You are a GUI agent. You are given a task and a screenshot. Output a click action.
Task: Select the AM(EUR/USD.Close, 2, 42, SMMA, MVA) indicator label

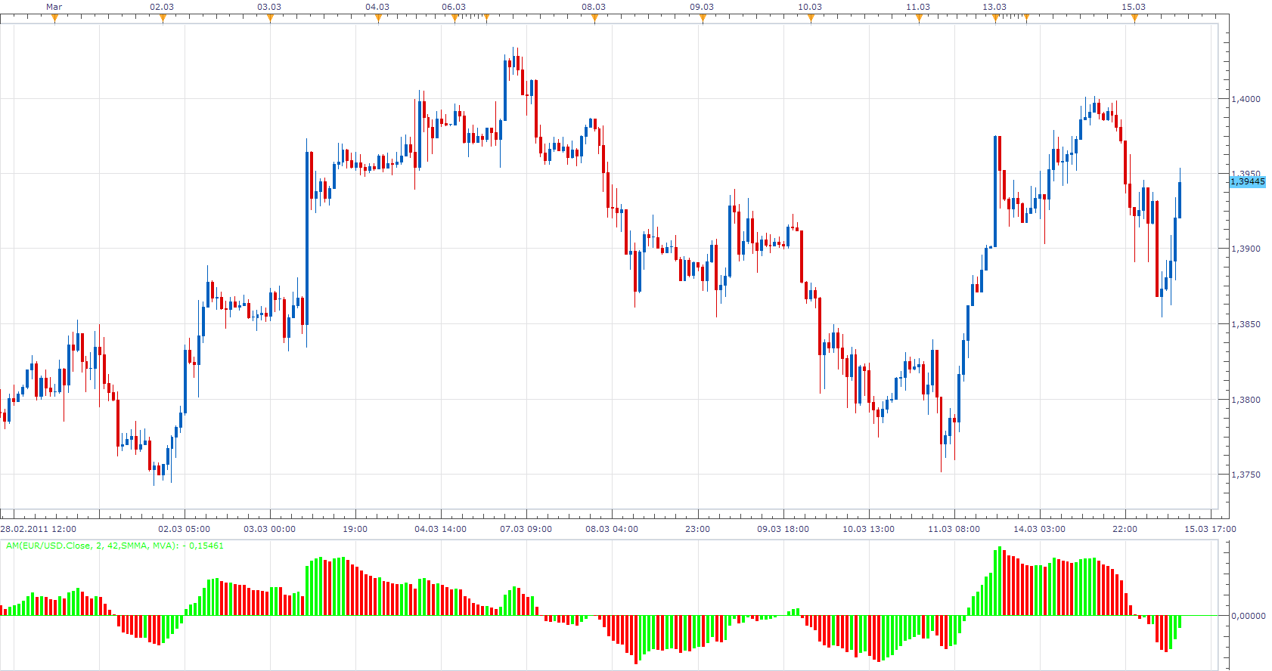115,546
